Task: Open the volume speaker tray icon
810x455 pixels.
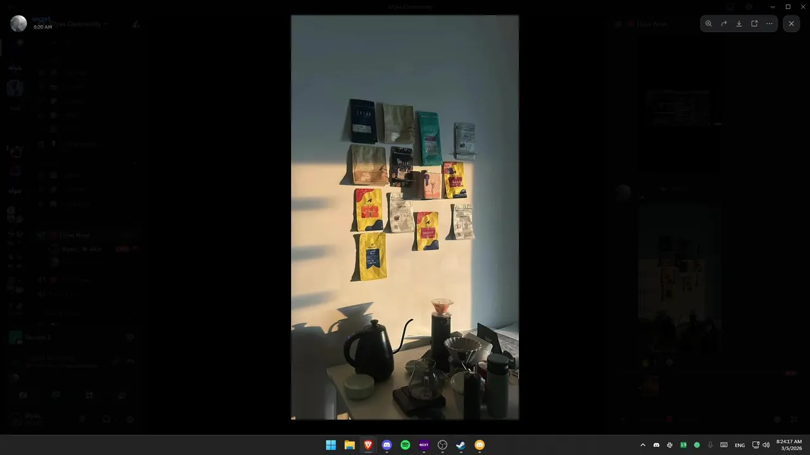Action: tap(766, 445)
